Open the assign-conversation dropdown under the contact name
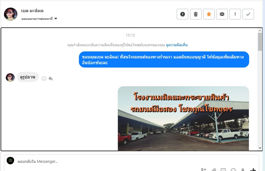The height and width of the screenshot is (171, 265). pyautogui.click(x=39, y=19)
